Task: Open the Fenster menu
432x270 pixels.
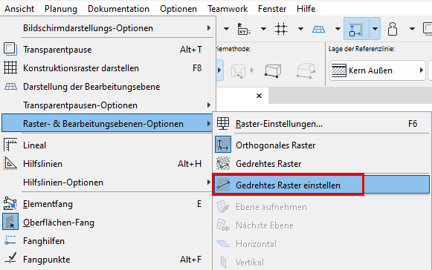Action: (272, 9)
